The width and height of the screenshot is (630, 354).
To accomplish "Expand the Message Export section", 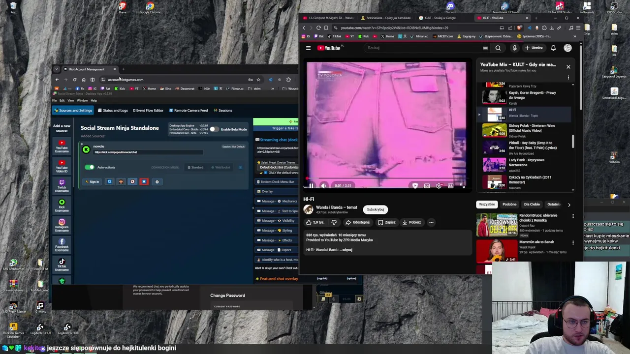I will coord(277,250).
